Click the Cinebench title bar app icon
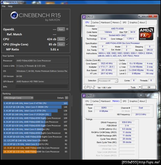Image resolution: width=161 pixels, height=165 pixels. (x=2, y=2)
